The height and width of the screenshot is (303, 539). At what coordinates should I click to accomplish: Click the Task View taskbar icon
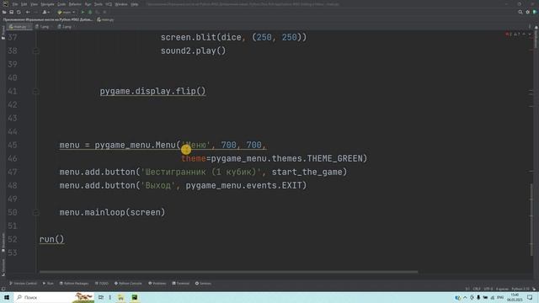click(x=101, y=297)
